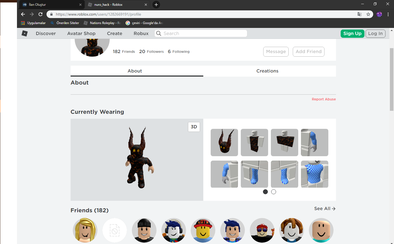Reload the page with refresh icon

pos(40,14)
